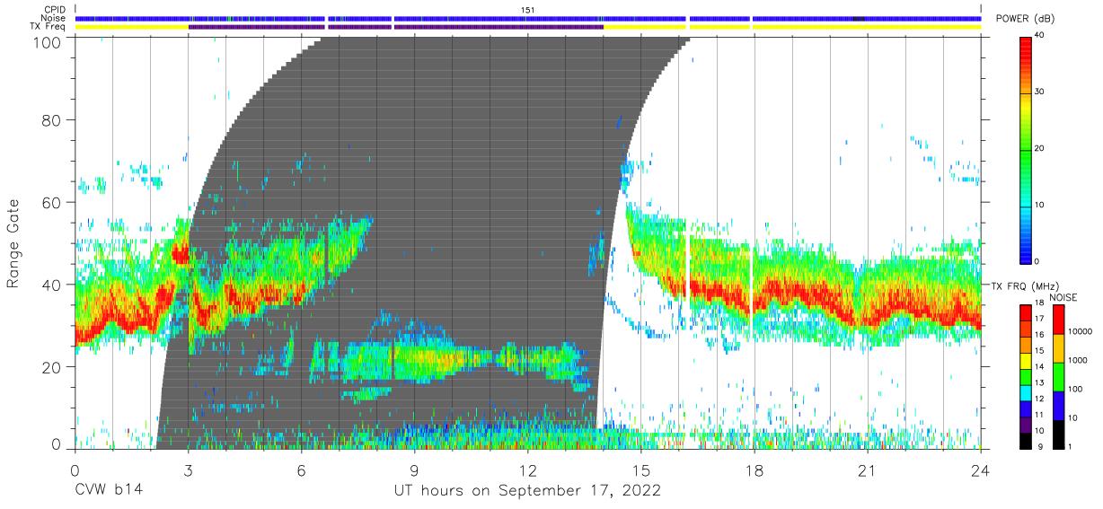Viewport: 1103px width, 509px height.
Task: Click the x-axis tick label '9'
Action: click(414, 470)
